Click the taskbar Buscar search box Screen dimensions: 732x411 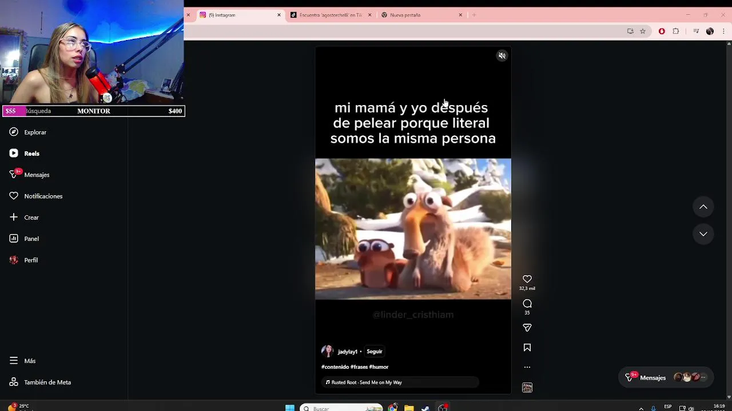[x=341, y=408]
